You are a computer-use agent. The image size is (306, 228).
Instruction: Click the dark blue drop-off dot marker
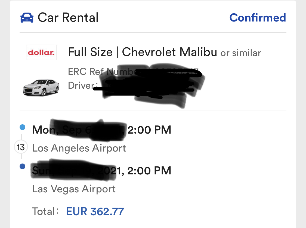point(23,167)
